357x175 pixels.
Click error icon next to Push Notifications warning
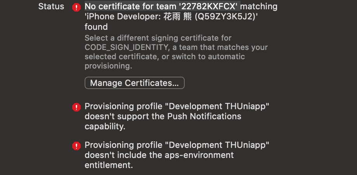click(76, 107)
